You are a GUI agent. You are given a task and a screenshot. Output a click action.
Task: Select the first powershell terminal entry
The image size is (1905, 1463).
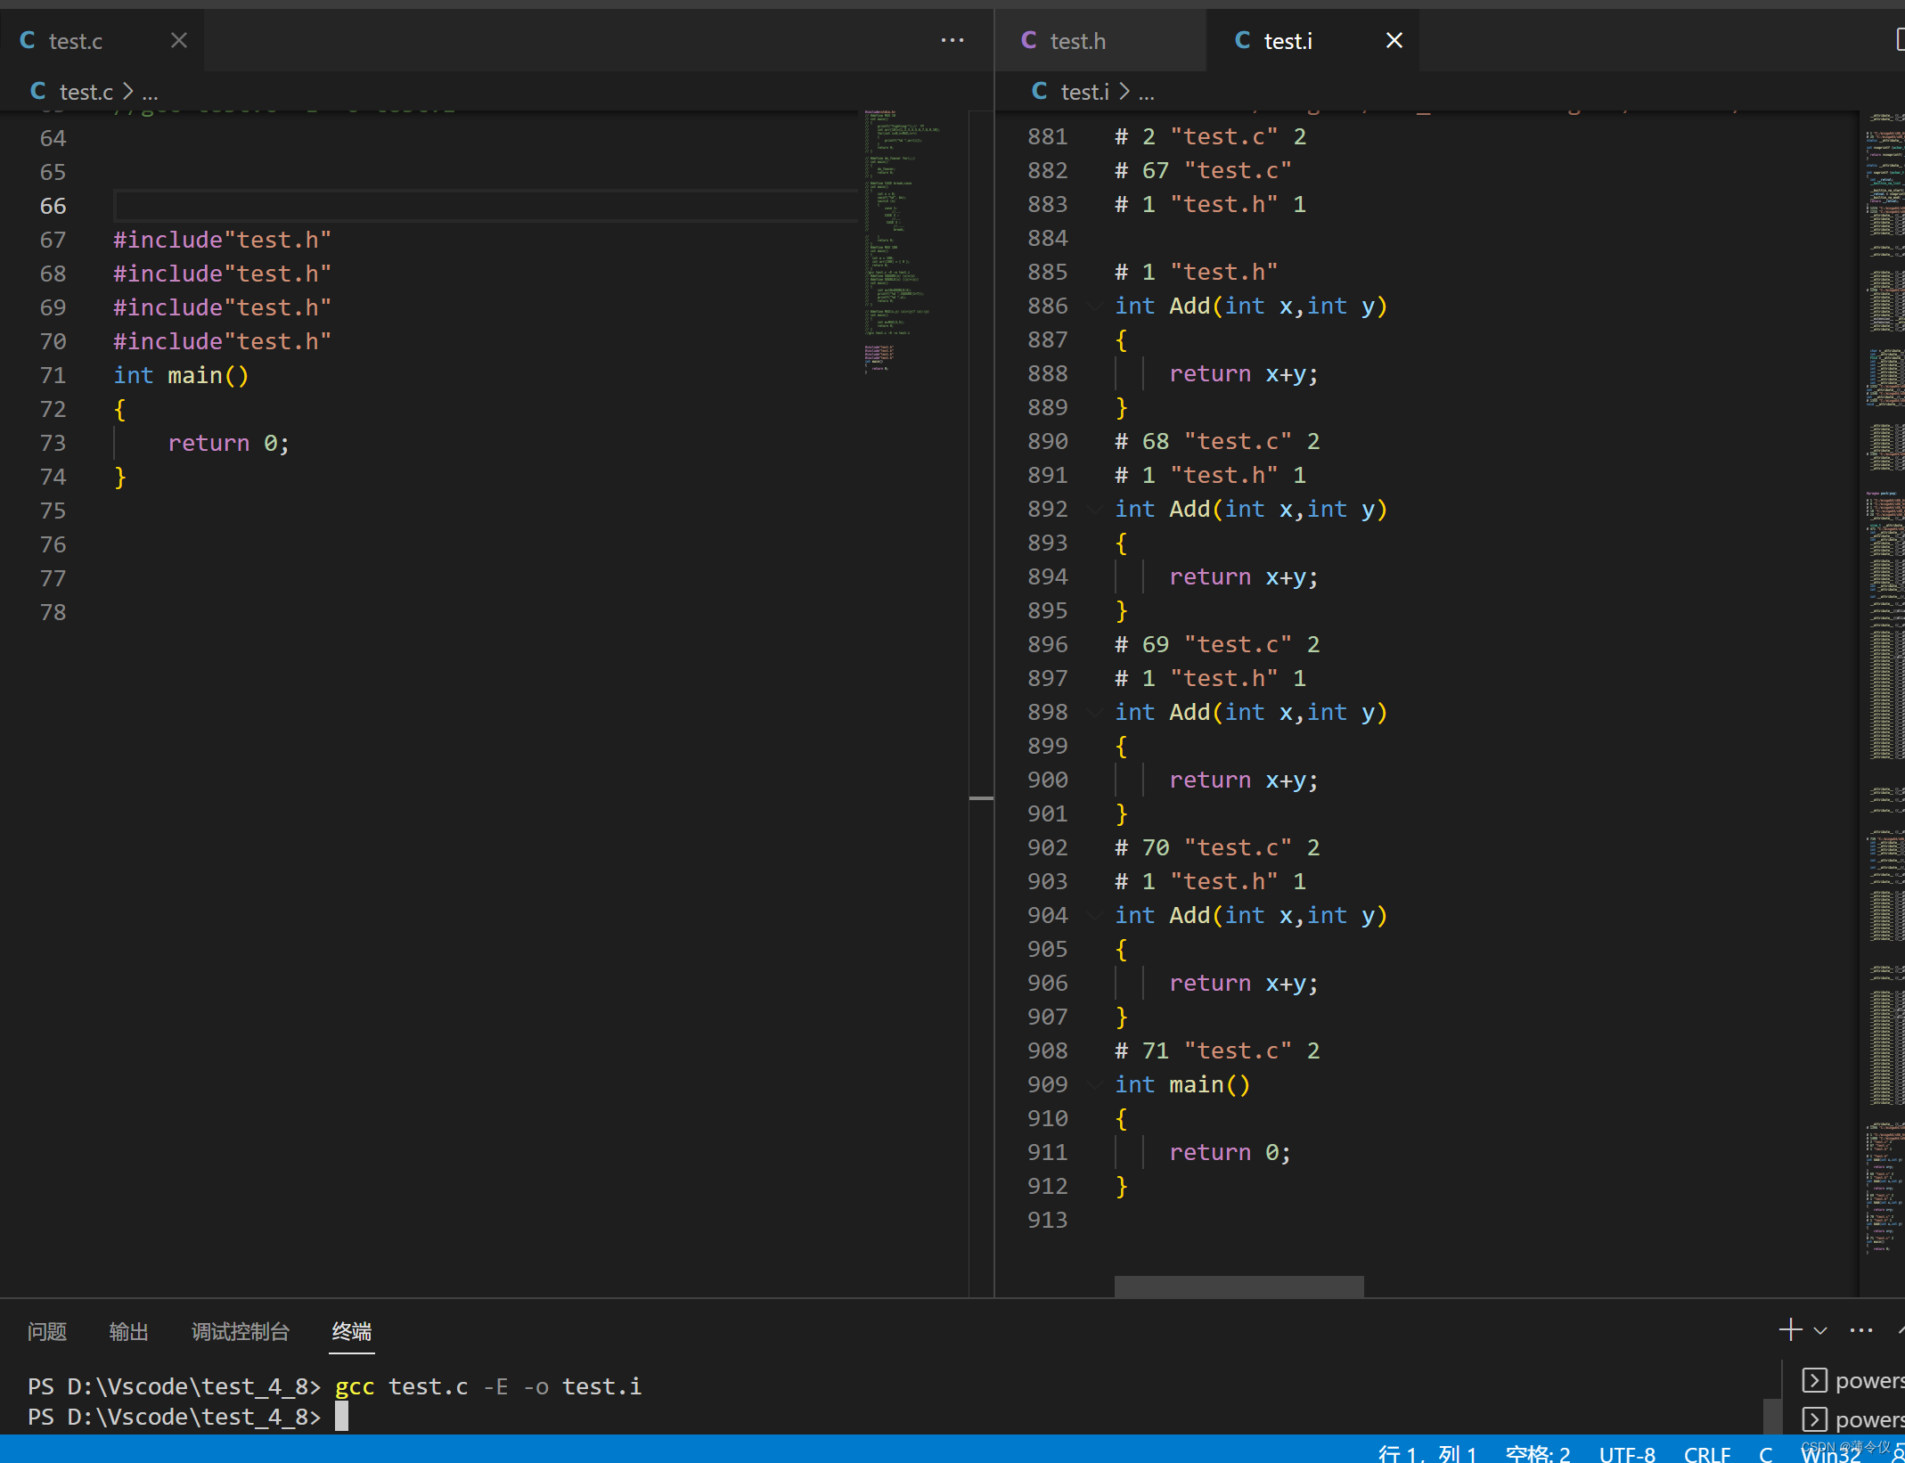[x=1852, y=1380]
